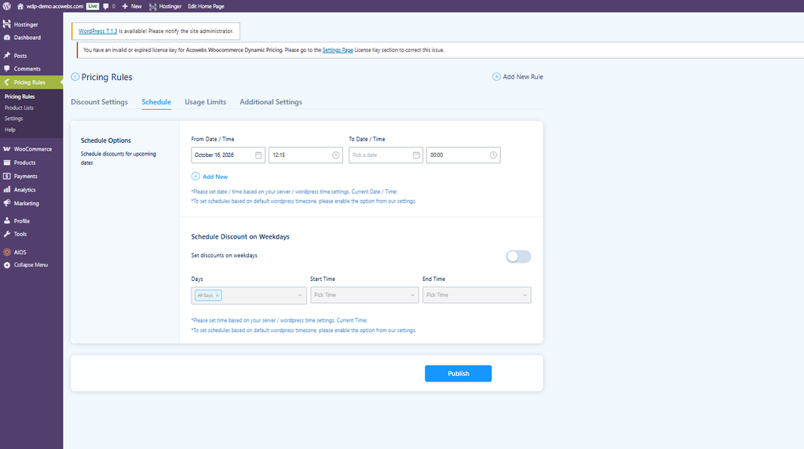The height and width of the screenshot is (449, 804).
Task: Click the plus circle icon beside Add New
Action: [x=196, y=177]
